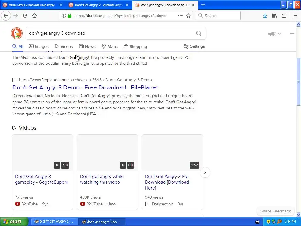Switch to Мини игры tab
This screenshot has height=226, width=301.
click(32, 5)
